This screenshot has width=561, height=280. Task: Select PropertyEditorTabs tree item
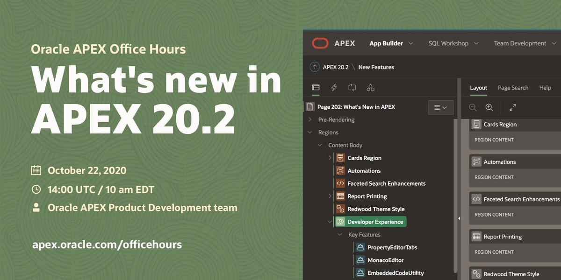coord(392,247)
